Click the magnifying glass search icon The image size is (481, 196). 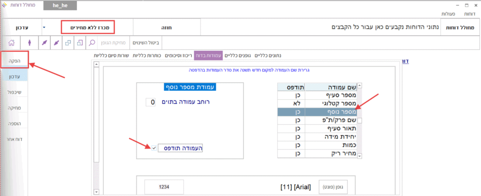coord(93,43)
